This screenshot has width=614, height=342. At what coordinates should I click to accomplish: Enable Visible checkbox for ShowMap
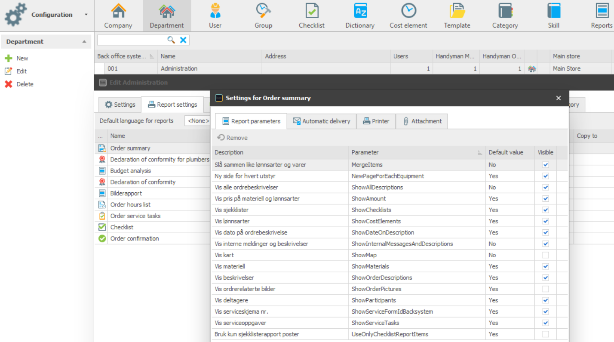(546, 255)
